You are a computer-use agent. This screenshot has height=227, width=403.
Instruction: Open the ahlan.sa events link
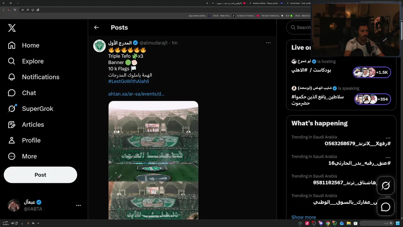pos(136,94)
